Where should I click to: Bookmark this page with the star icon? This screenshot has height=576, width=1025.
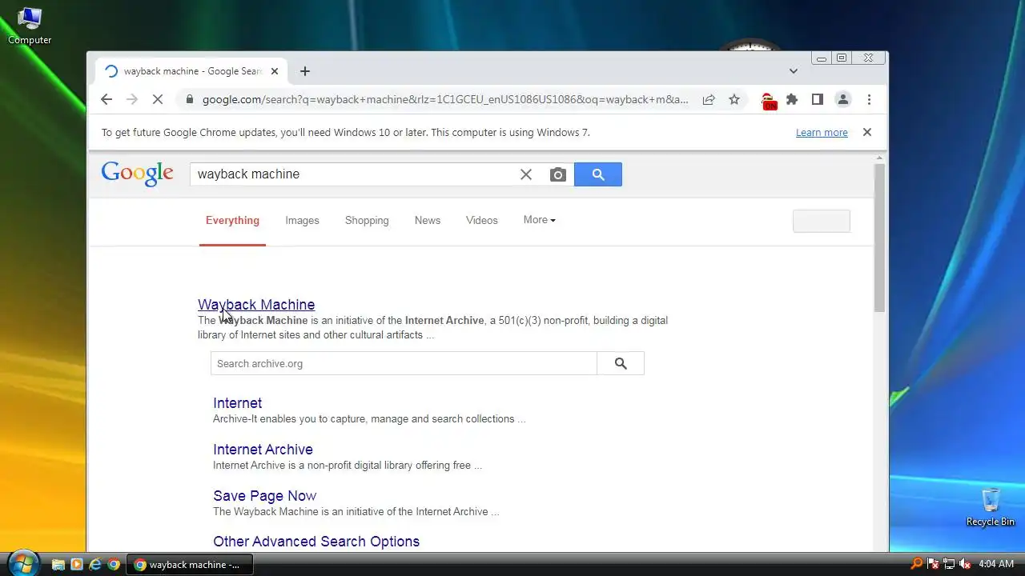pos(734,100)
